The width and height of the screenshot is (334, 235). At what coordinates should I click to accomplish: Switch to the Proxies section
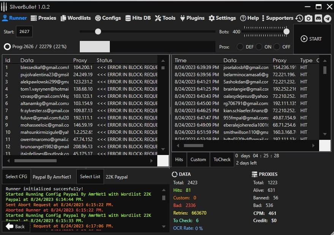[x=43, y=18]
